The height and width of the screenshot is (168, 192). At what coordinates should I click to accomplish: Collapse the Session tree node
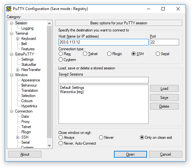pyautogui.click(x=11, y=23)
